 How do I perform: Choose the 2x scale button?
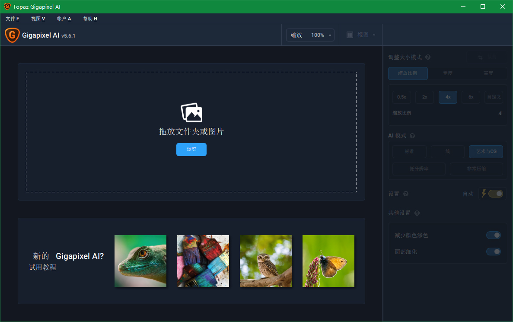[425, 97]
